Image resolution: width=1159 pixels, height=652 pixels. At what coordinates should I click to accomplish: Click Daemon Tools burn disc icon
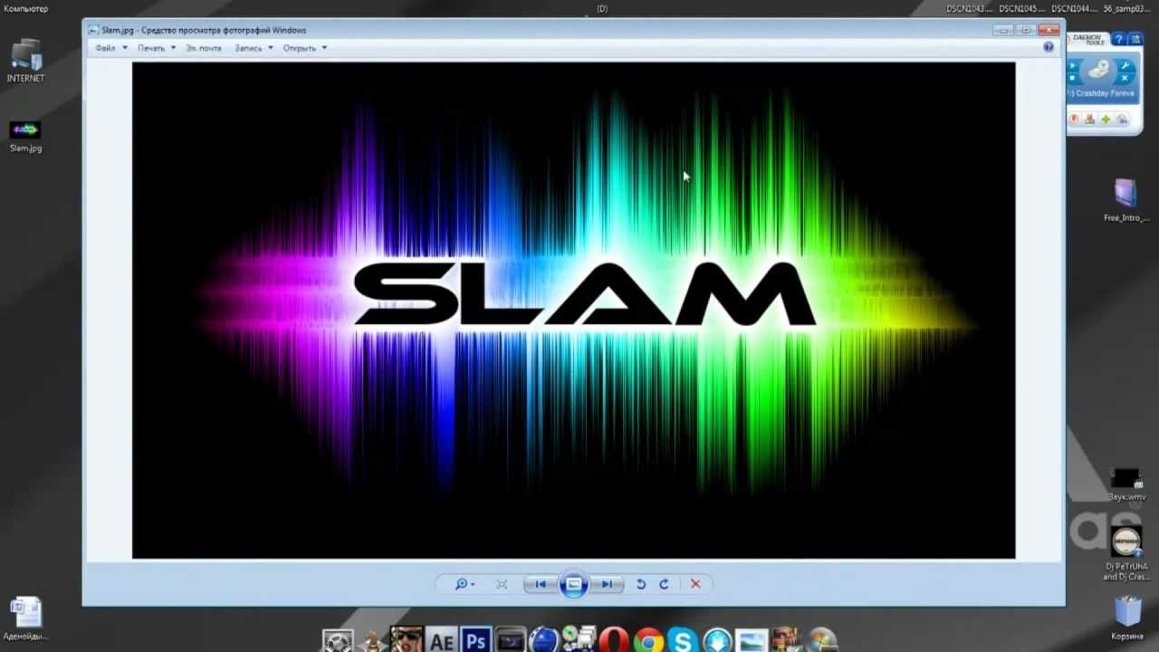click(x=1074, y=120)
